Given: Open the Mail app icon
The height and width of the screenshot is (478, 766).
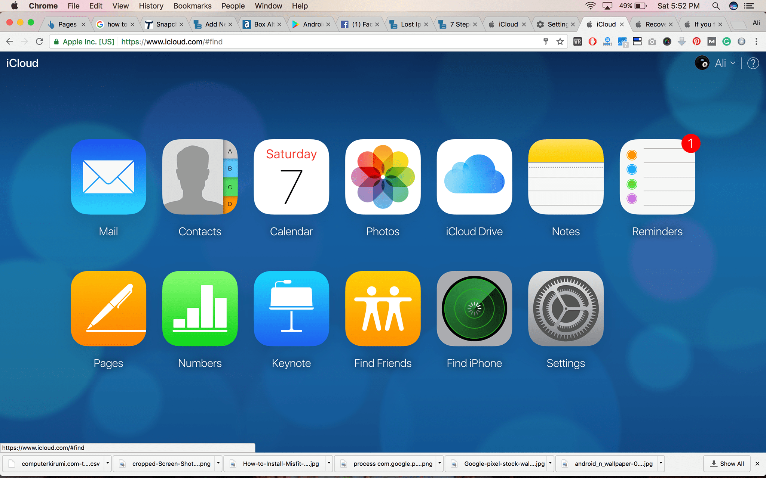Looking at the screenshot, I should (108, 177).
